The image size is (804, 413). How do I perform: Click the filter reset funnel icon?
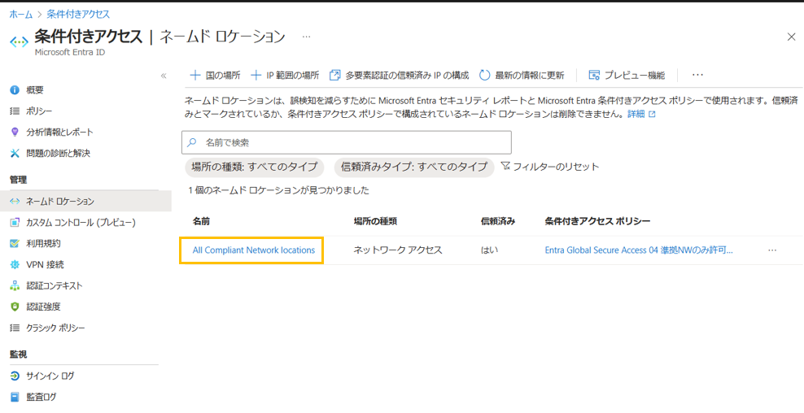tap(505, 166)
